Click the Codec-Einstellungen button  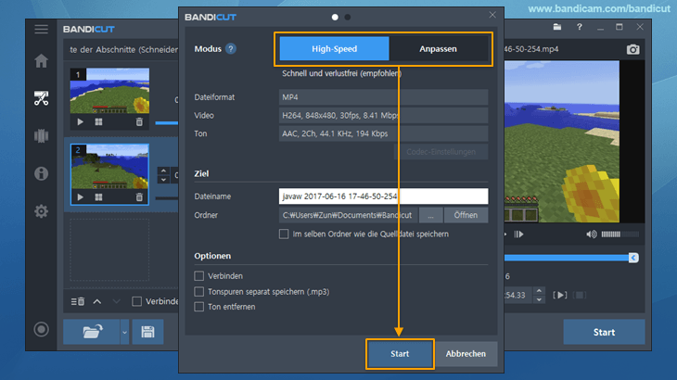(x=441, y=152)
